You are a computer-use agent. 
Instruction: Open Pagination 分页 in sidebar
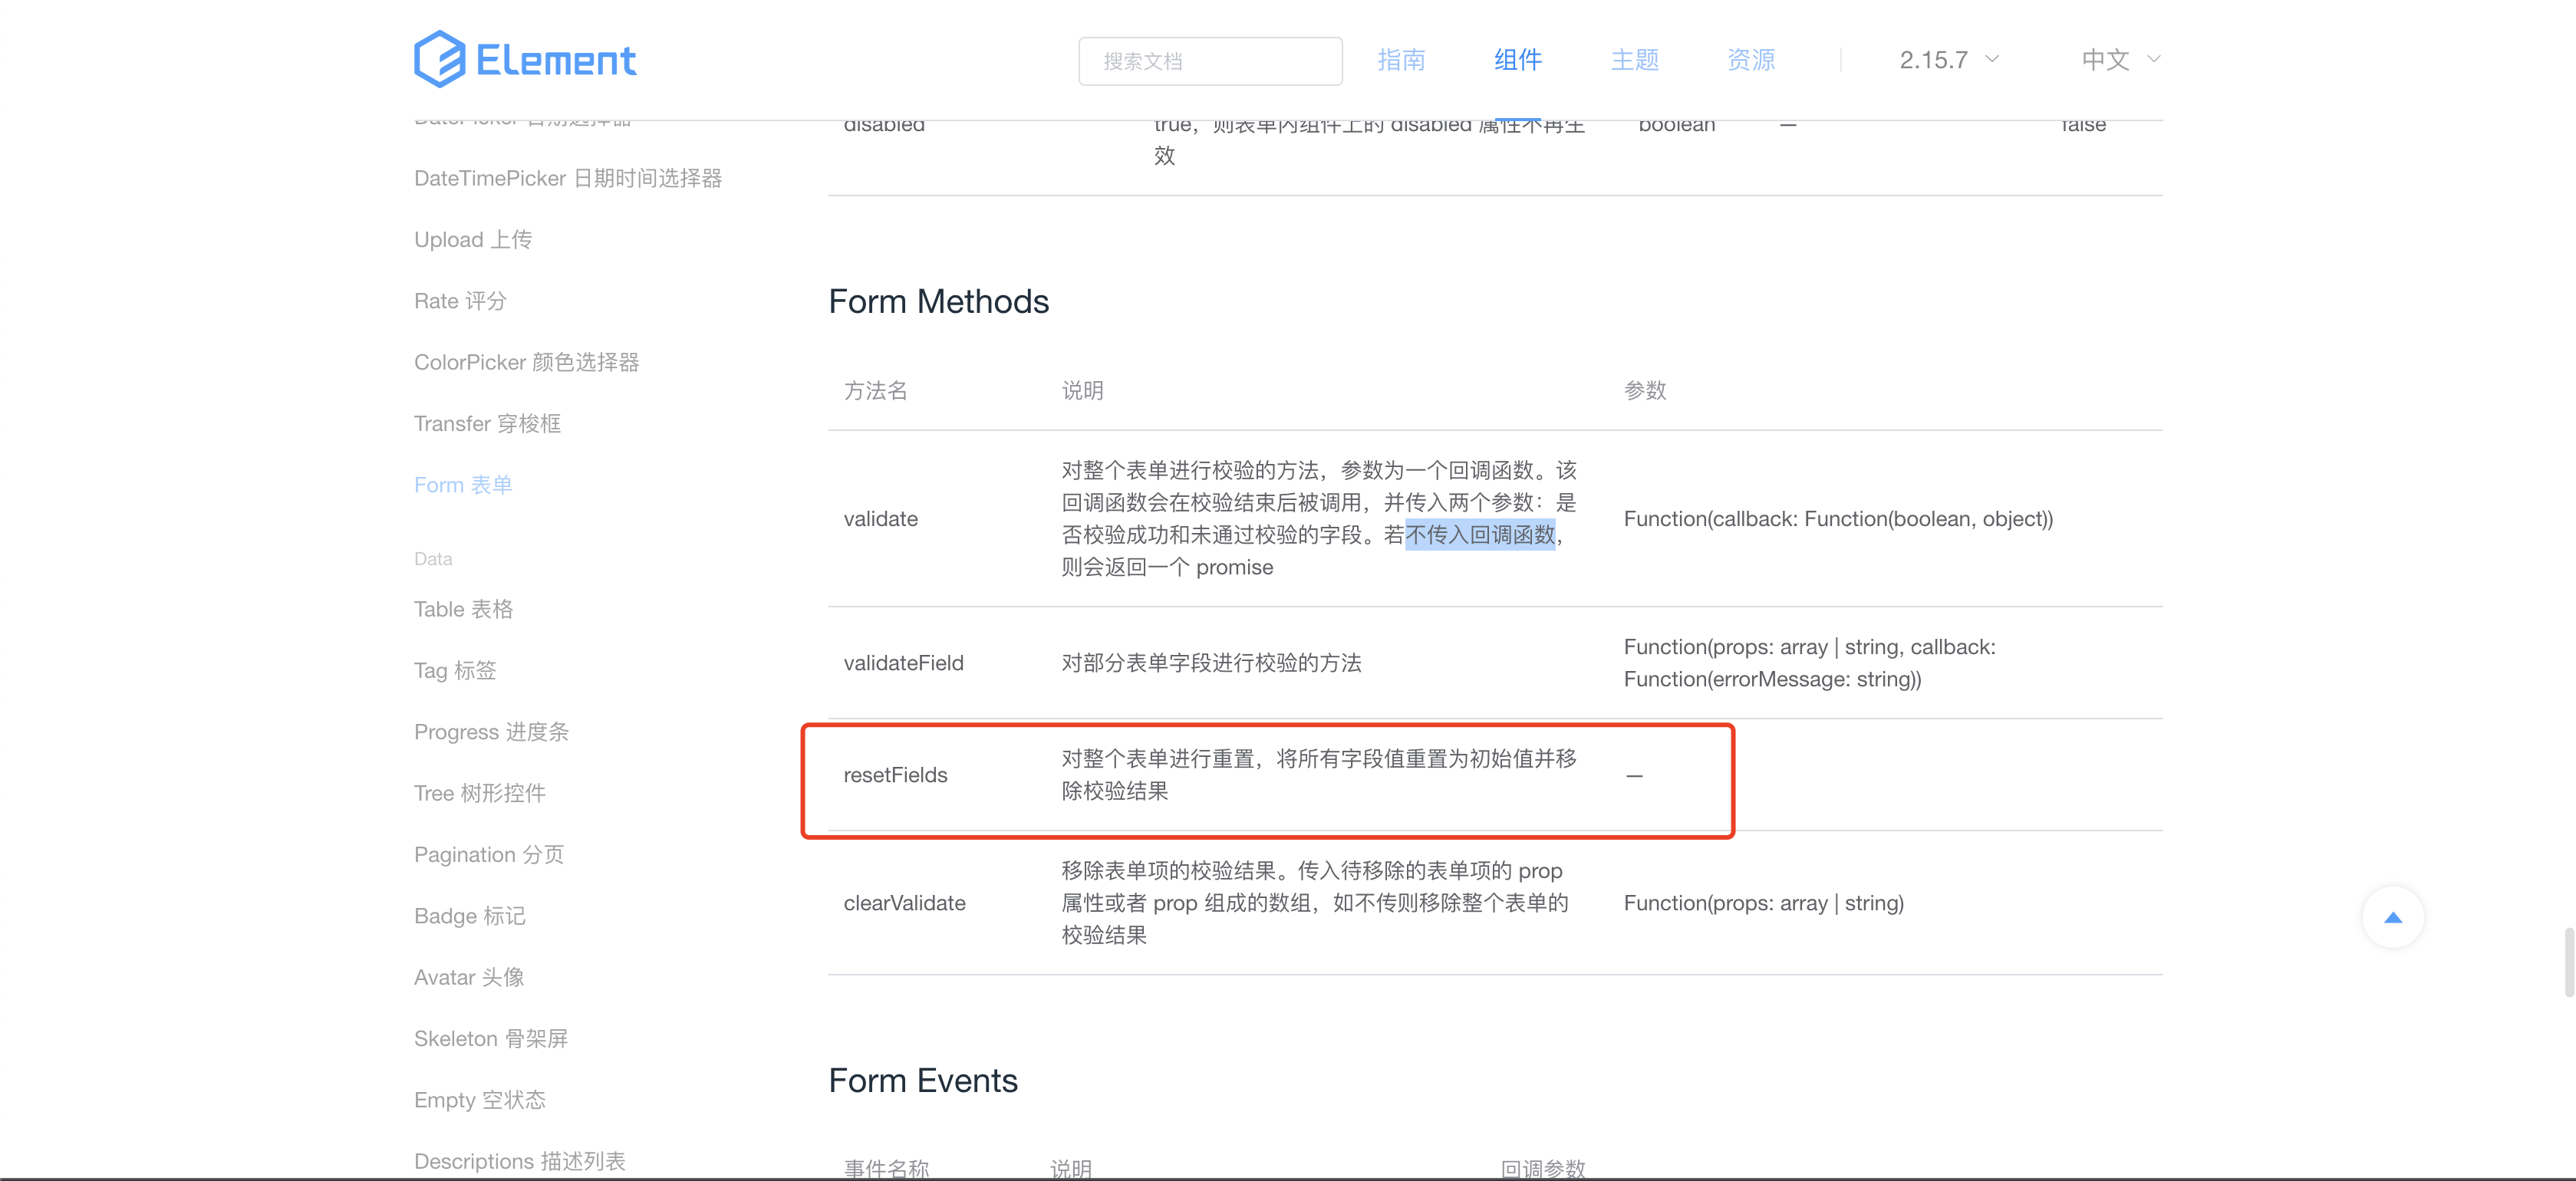489,854
